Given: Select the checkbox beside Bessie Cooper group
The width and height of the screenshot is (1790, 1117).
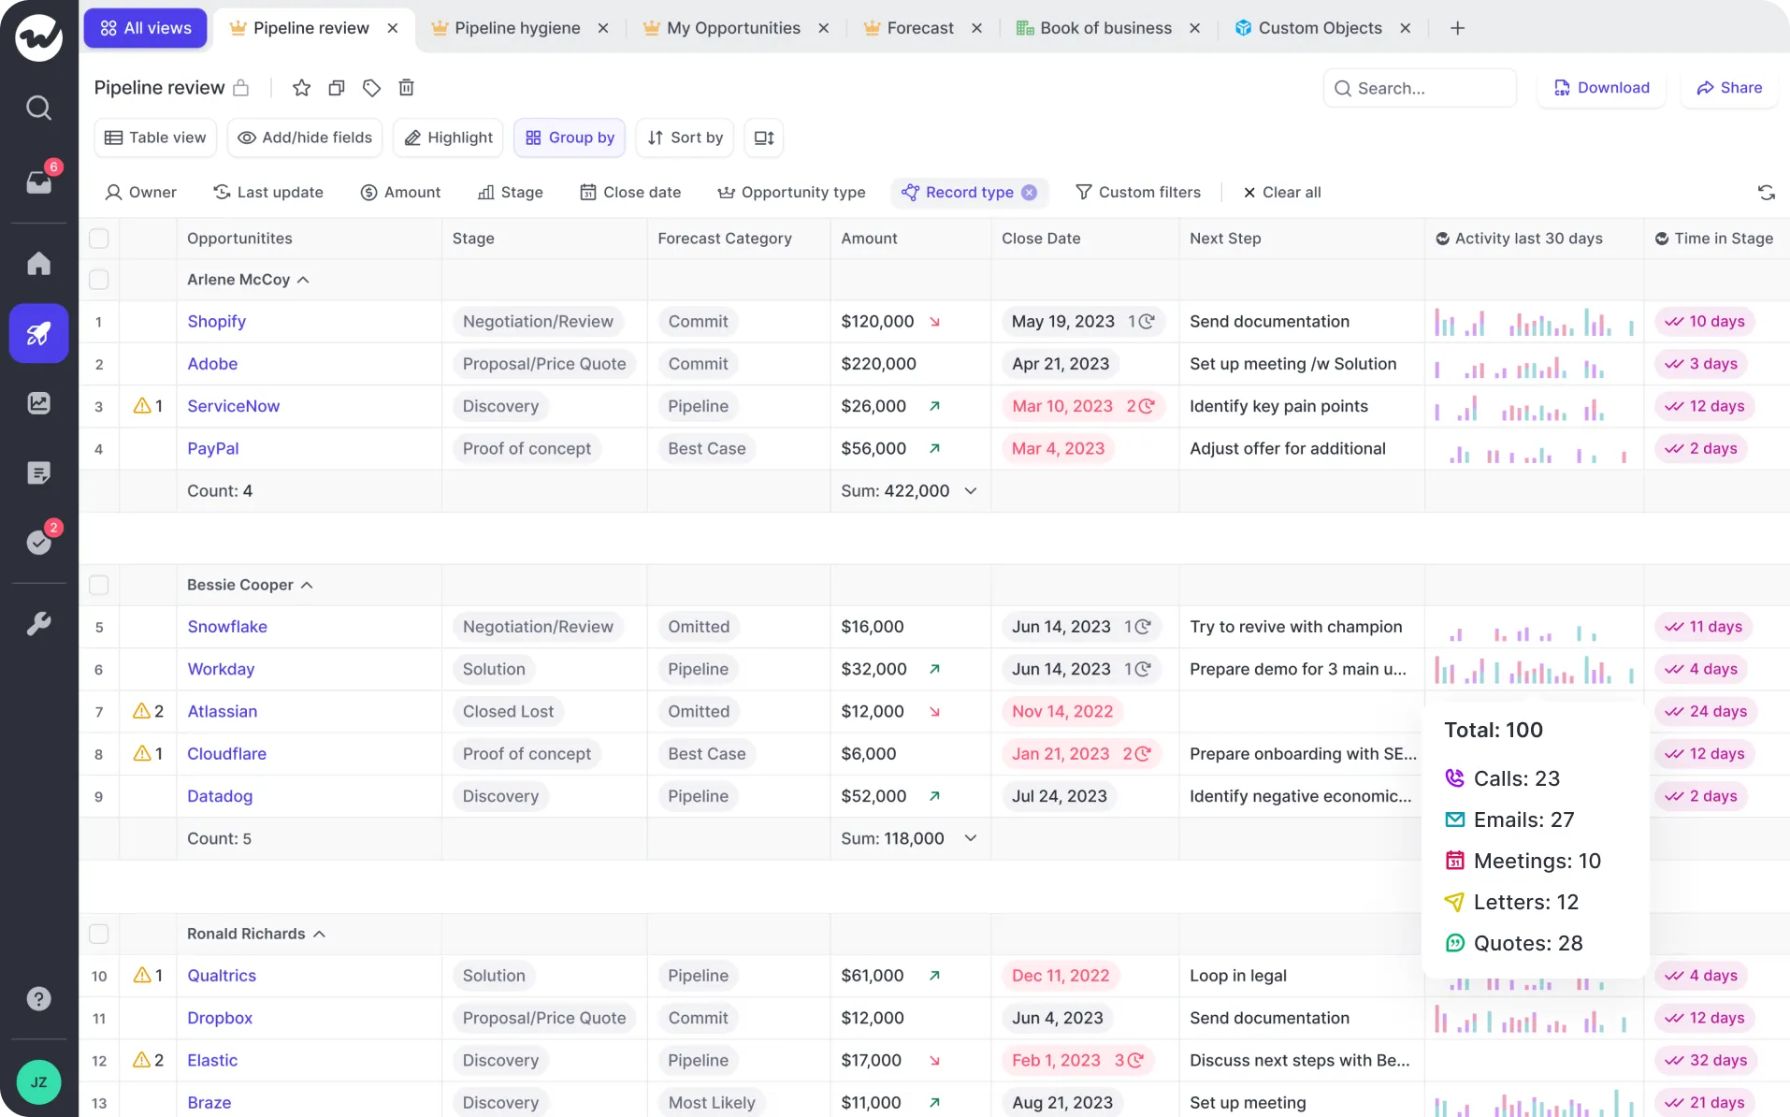Looking at the screenshot, I should point(99,585).
